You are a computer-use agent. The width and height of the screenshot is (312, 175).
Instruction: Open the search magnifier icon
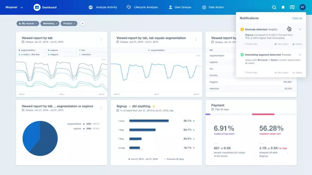pyautogui.click(x=274, y=7)
